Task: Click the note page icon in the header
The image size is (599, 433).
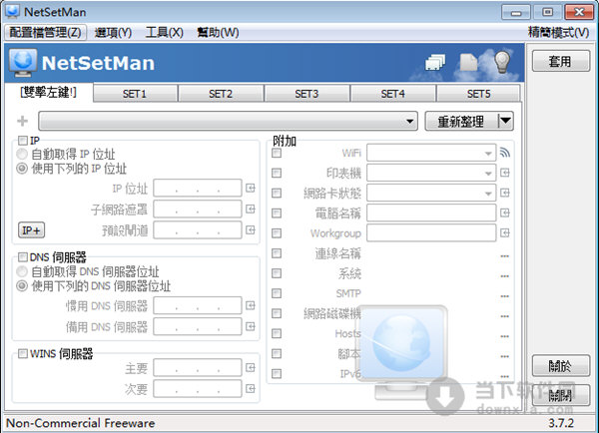Action: click(468, 62)
